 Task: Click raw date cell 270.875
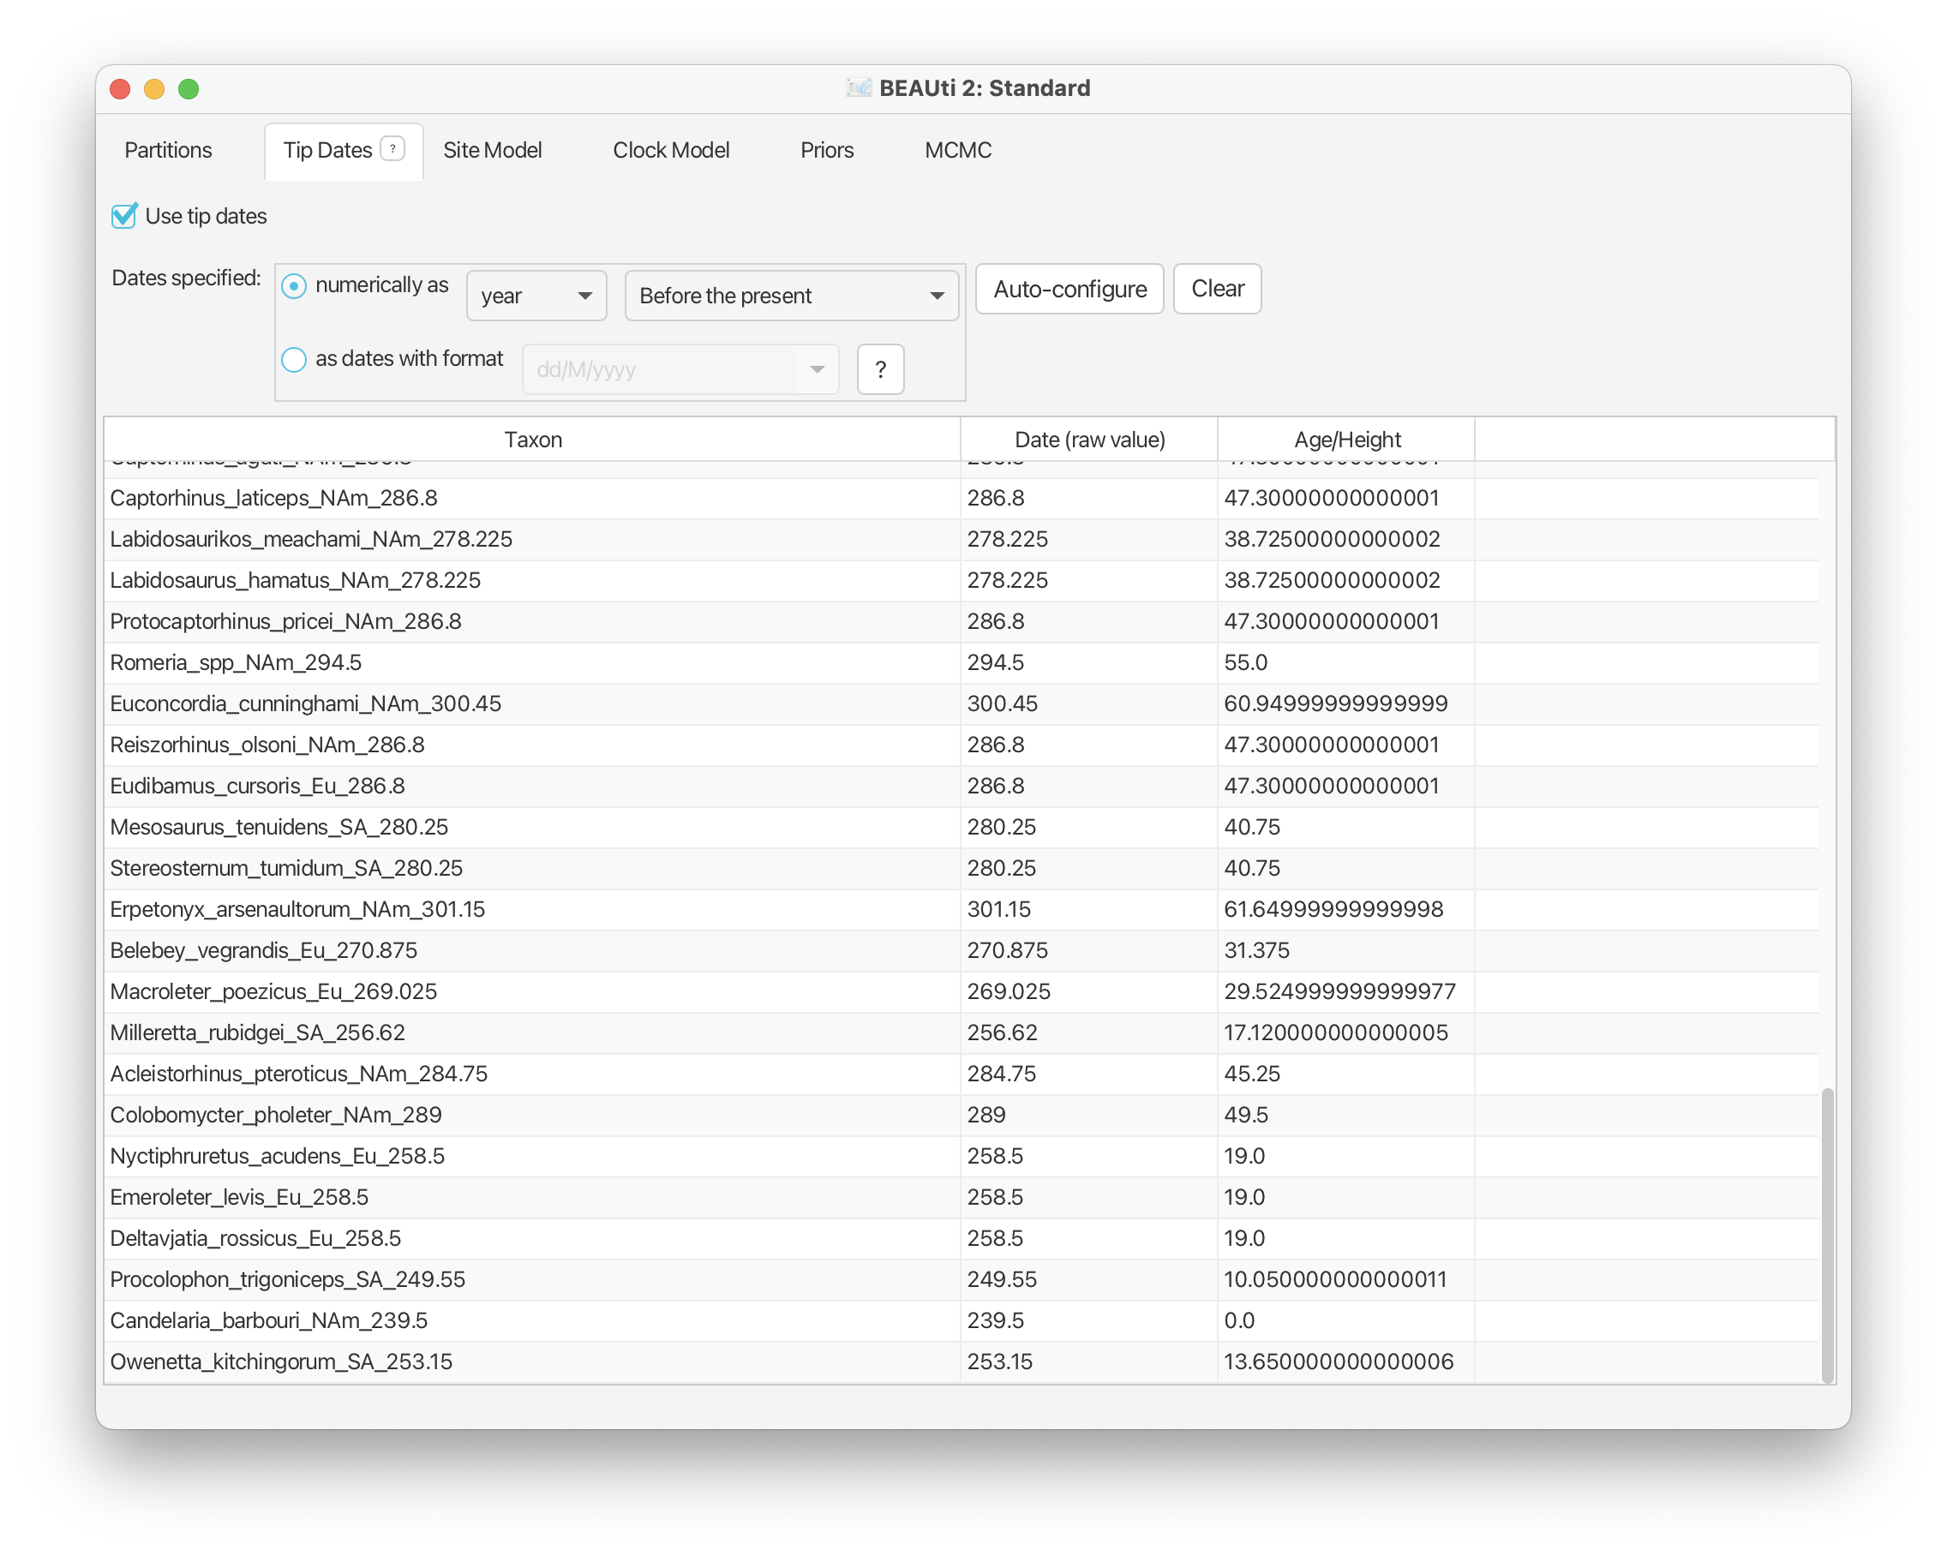tap(1089, 950)
